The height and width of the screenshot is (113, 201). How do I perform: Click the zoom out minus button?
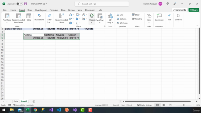pos(175,105)
